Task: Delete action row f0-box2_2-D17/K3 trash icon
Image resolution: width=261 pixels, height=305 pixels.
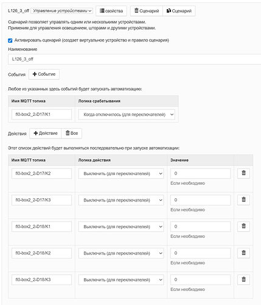Action: [x=243, y=199]
